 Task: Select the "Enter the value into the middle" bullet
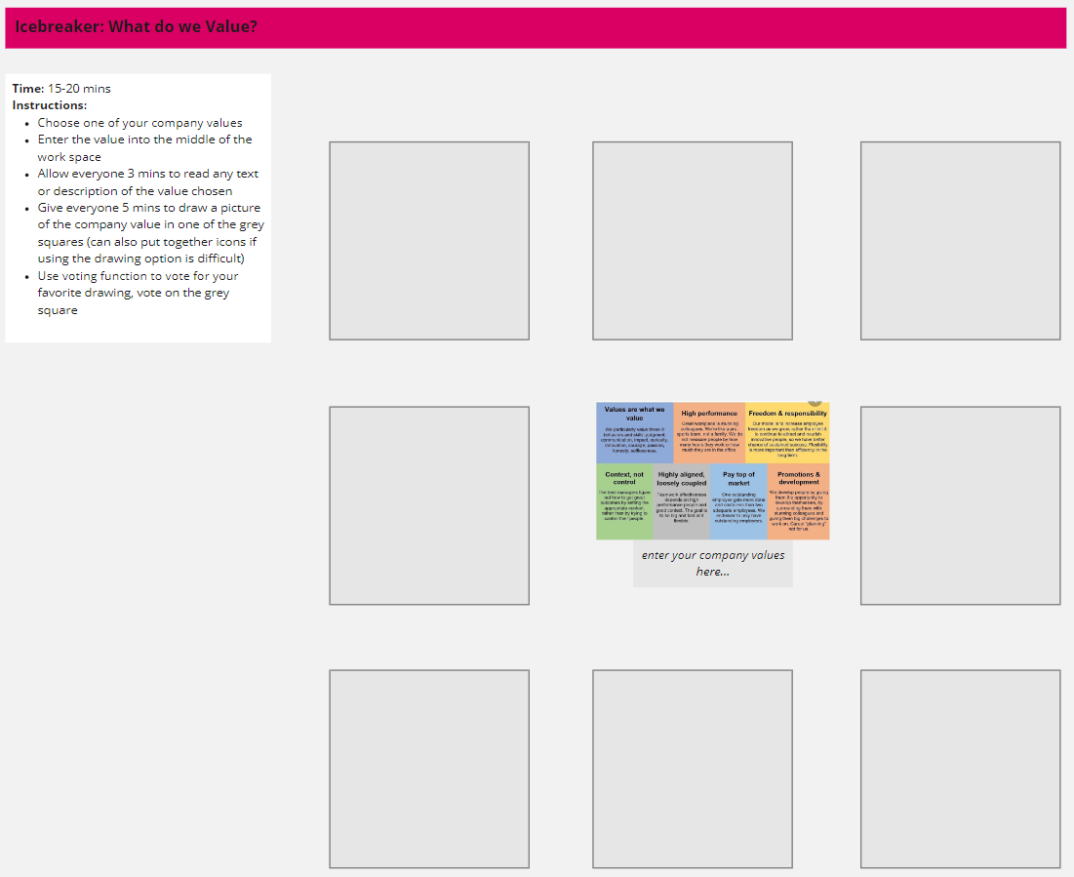click(144, 148)
